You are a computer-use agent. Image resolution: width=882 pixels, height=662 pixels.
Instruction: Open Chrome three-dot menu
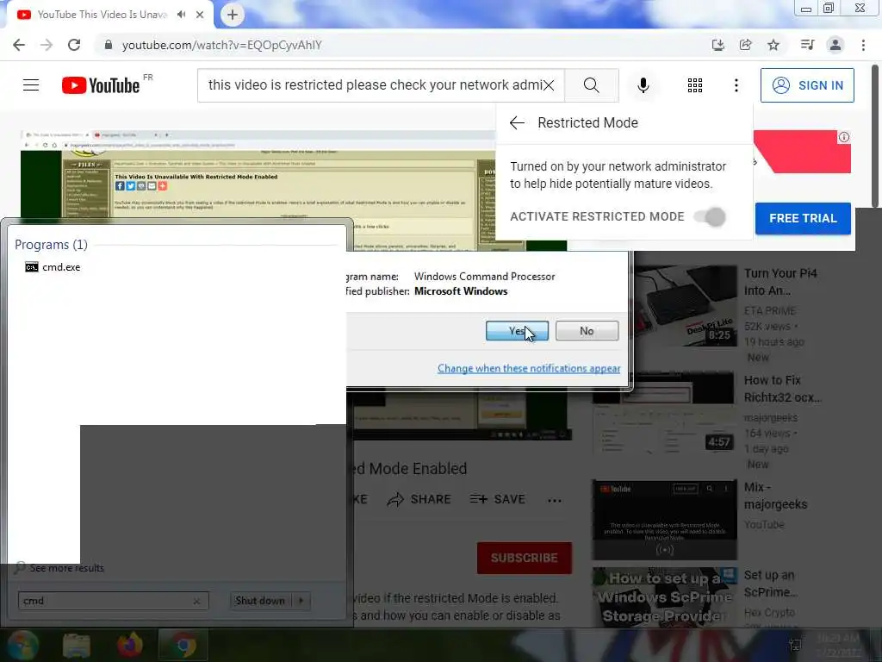pyautogui.click(x=863, y=45)
